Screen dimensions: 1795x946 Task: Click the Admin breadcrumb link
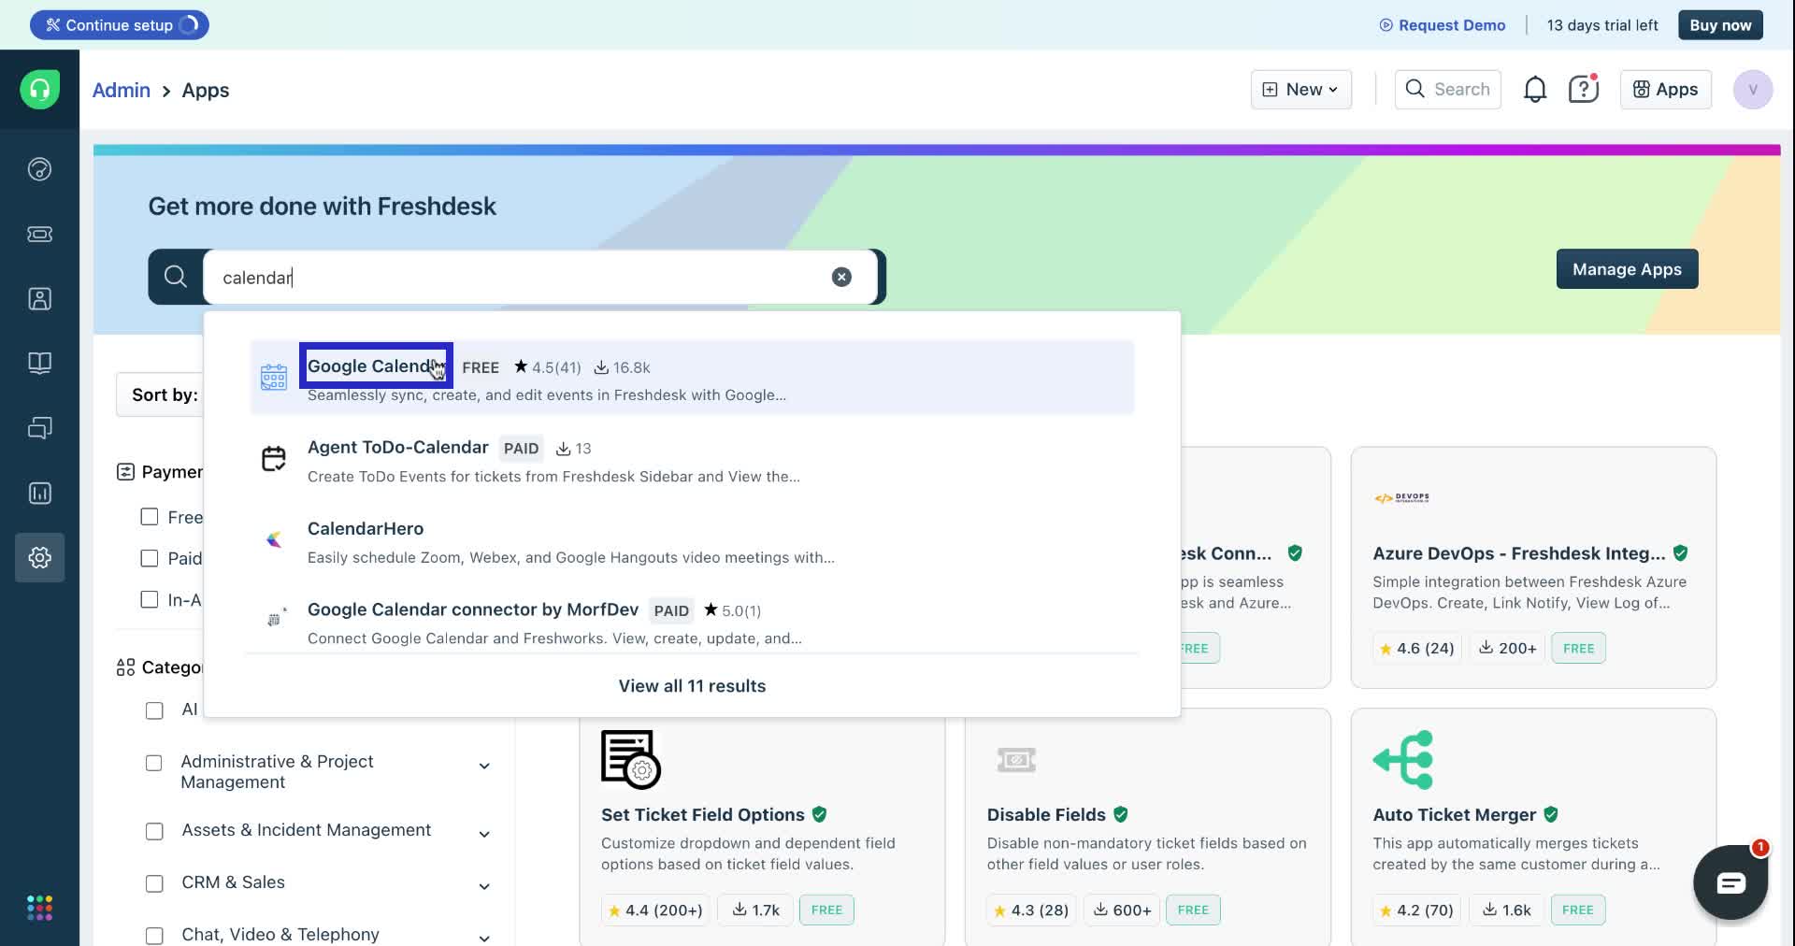(x=122, y=90)
